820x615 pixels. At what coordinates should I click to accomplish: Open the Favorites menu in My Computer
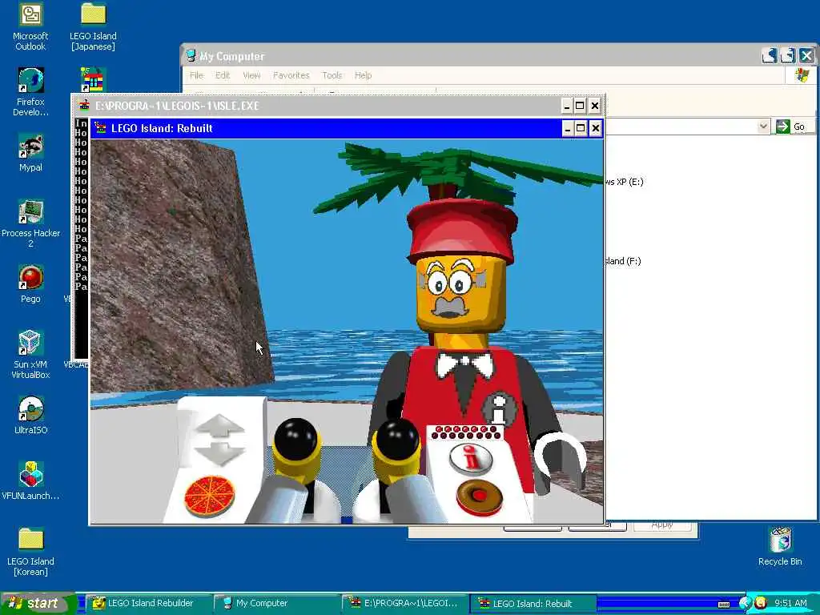291,75
